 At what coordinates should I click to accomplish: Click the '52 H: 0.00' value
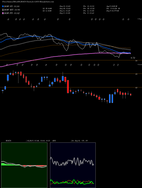pyautogui.click(x=47, y=9)
